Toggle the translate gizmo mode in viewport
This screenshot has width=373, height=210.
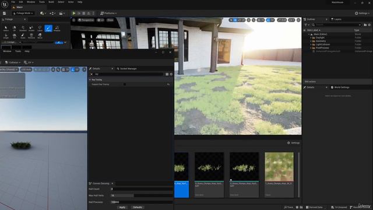click(235, 20)
